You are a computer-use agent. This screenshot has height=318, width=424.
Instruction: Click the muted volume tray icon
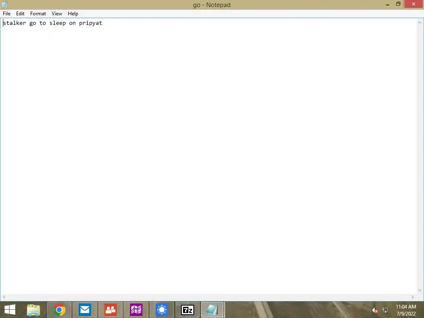pyautogui.click(x=375, y=310)
